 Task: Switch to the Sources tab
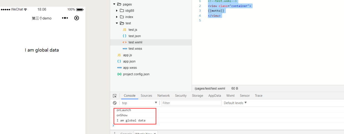click(146, 96)
